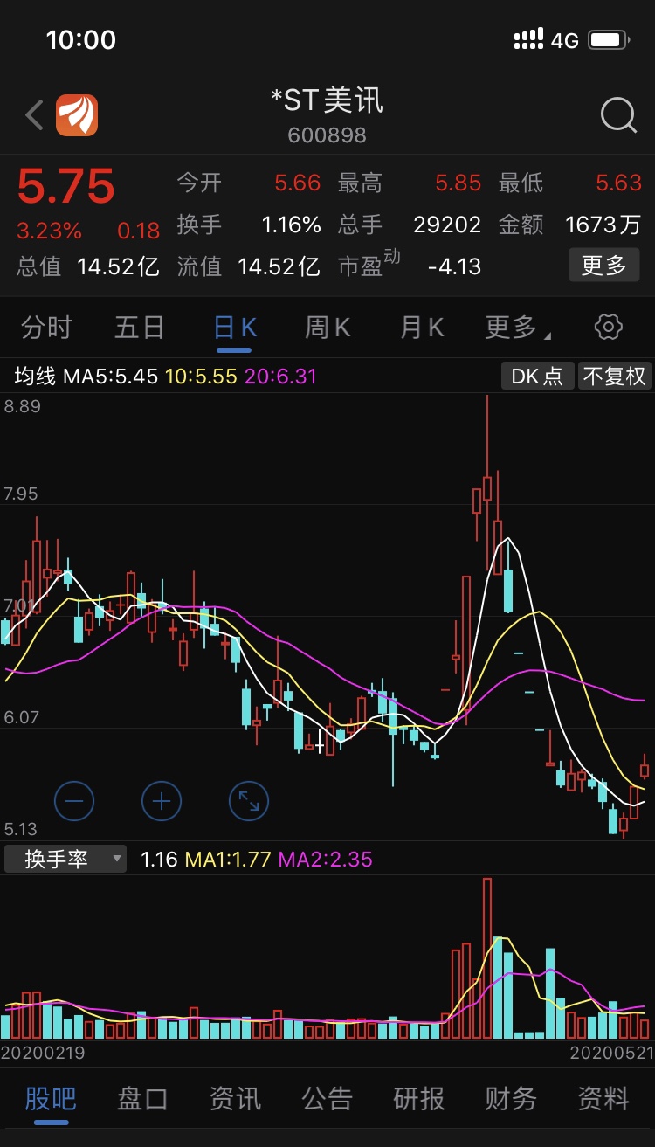Tap 今开 5.66 opening price
Image resolution: width=655 pixels, height=1147 pixels.
(249, 183)
